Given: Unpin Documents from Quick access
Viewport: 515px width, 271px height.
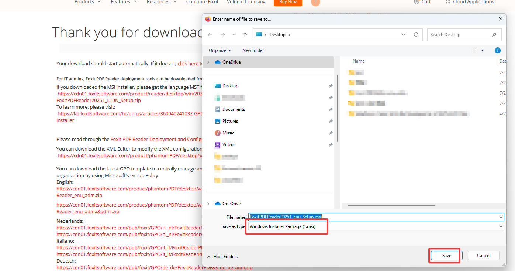Looking at the screenshot, I should pos(331,109).
